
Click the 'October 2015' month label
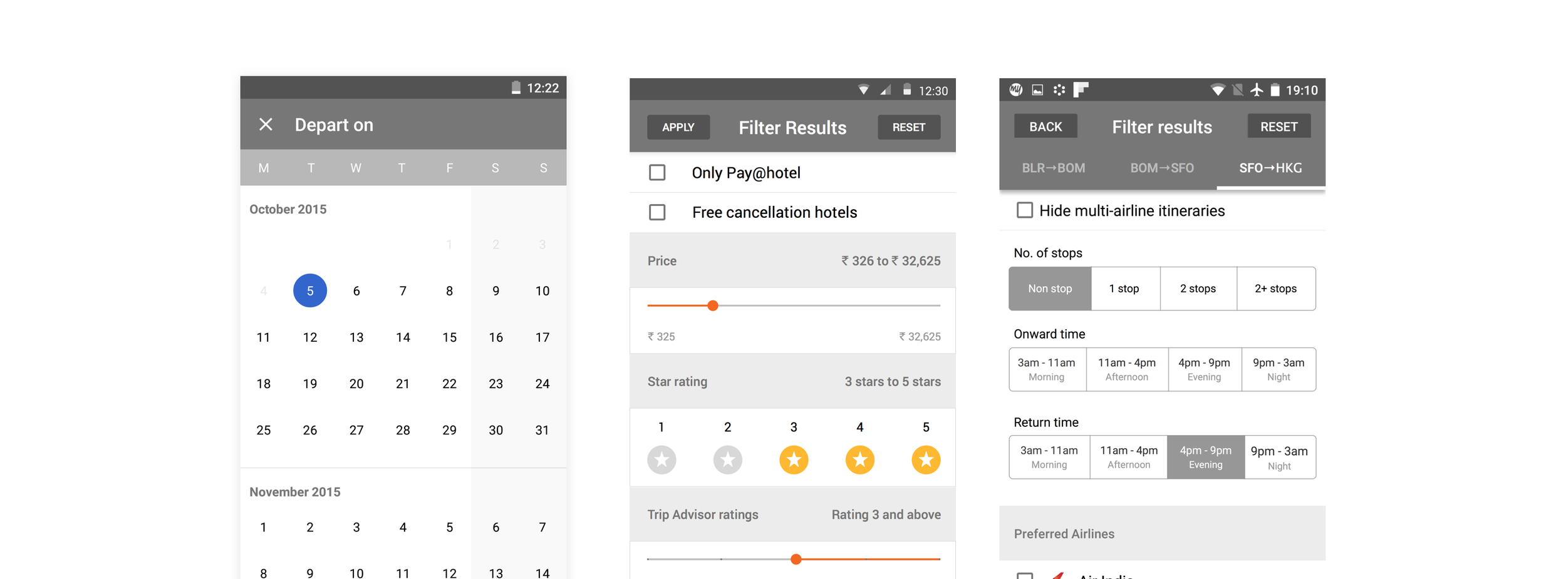tap(288, 209)
